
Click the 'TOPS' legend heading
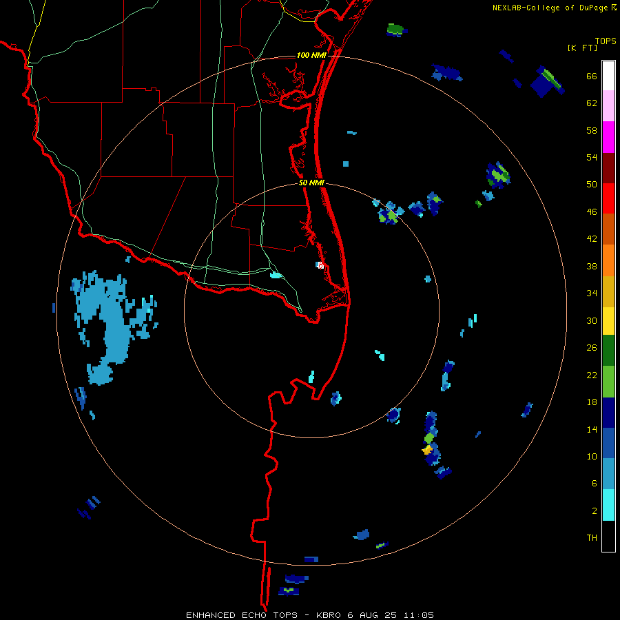606,41
